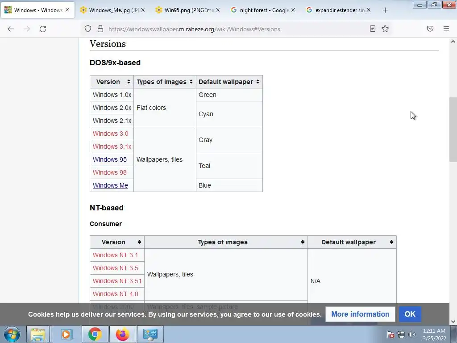Open the Firefox hamburger menu
The width and height of the screenshot is (457, 343).
click(x=446, y=29)
